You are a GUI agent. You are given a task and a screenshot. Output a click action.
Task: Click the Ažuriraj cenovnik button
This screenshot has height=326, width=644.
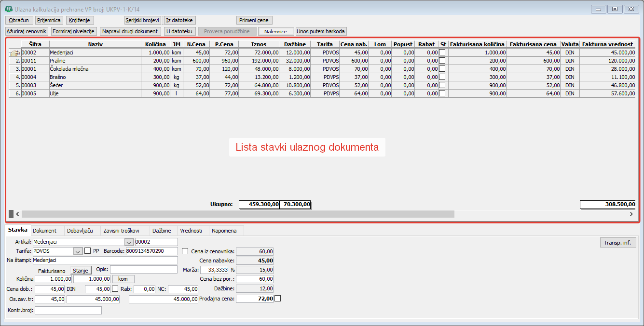pos(27,31)
